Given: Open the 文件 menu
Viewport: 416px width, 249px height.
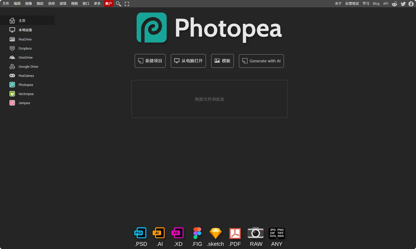Looking at the screenshot, I should 6,4.
